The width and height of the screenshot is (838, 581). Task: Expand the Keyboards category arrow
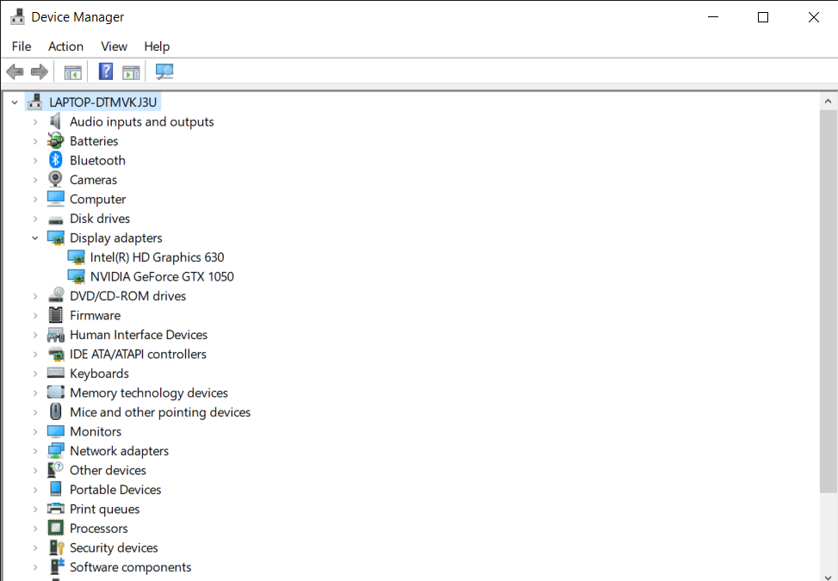(35, 374)
